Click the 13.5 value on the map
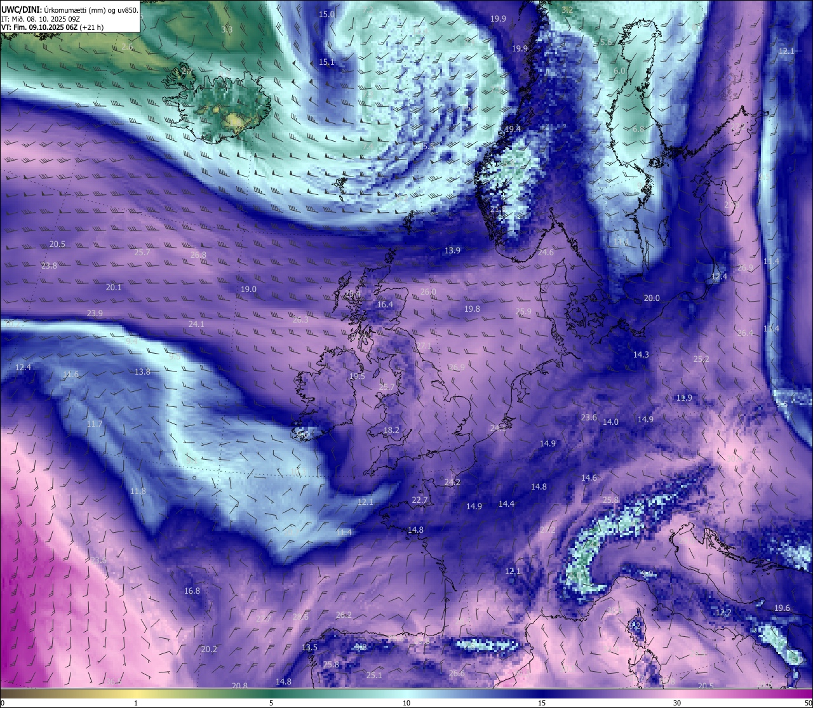 pos(309,647)
